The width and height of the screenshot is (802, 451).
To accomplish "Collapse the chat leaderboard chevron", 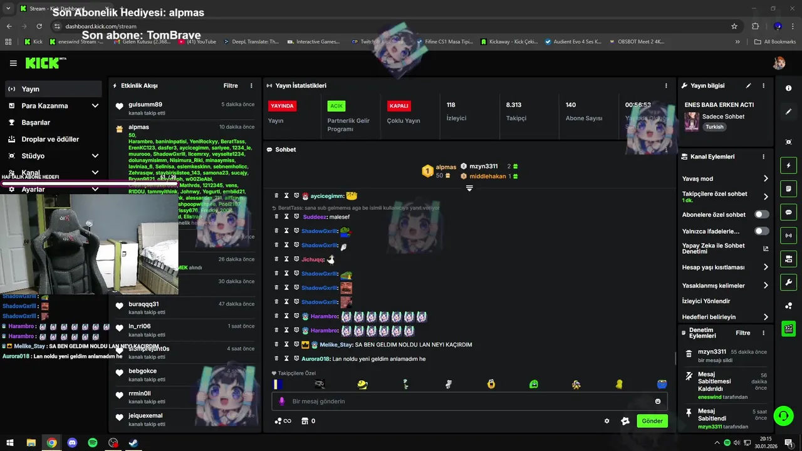I will (x=470, y=189).
